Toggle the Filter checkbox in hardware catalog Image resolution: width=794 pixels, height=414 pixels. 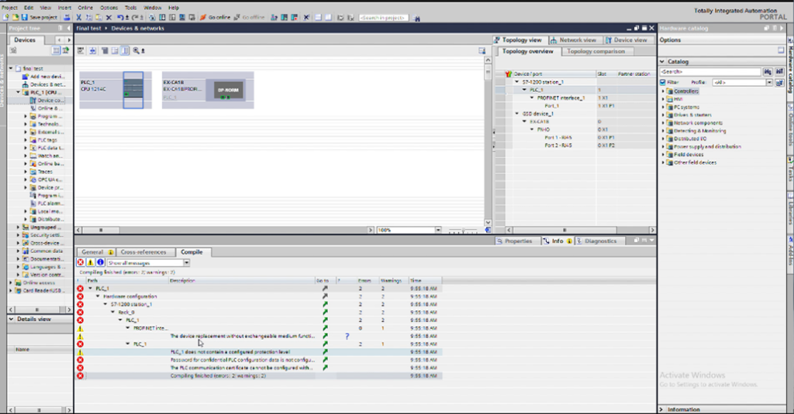point(663,82)
